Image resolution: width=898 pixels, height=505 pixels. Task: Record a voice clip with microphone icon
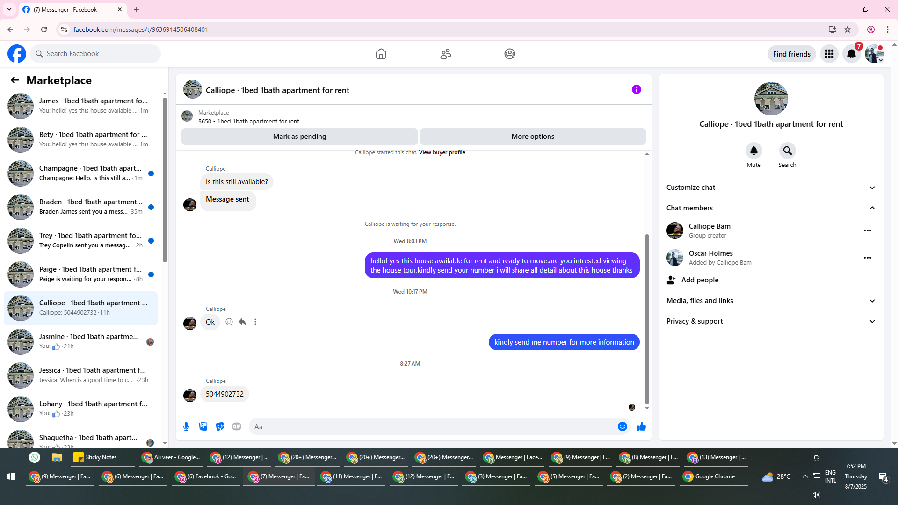click(x=186, y=426)
